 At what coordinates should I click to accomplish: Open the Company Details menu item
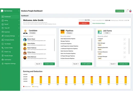[x=10, y=40]
